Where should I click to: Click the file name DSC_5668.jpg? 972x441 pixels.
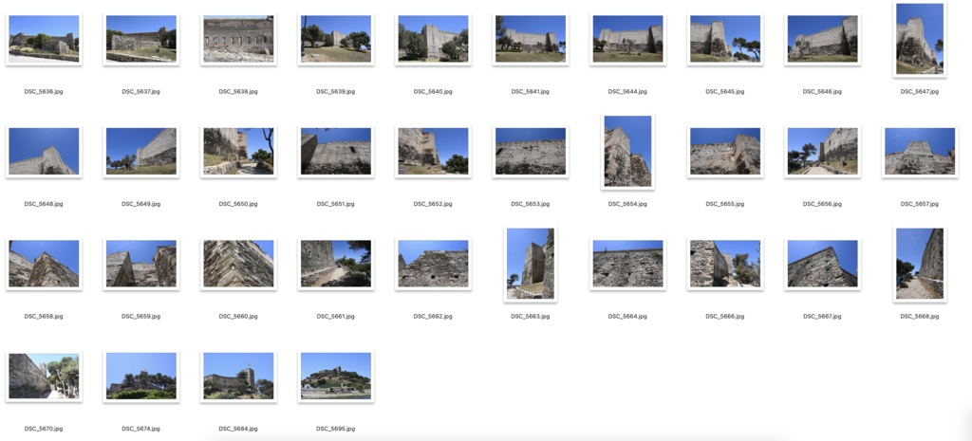pyautogui.click(x=920, y=317)
